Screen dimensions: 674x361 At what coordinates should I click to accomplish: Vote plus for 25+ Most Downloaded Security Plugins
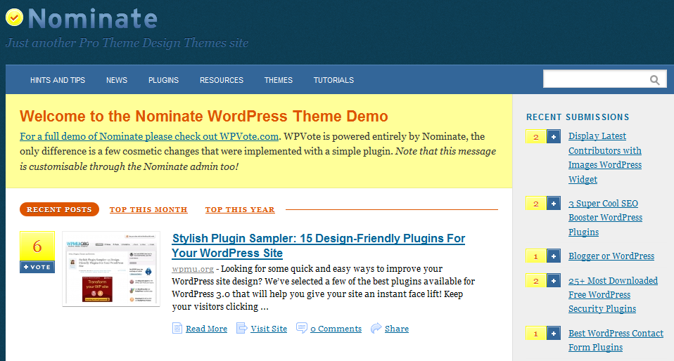tap(554, 280)
